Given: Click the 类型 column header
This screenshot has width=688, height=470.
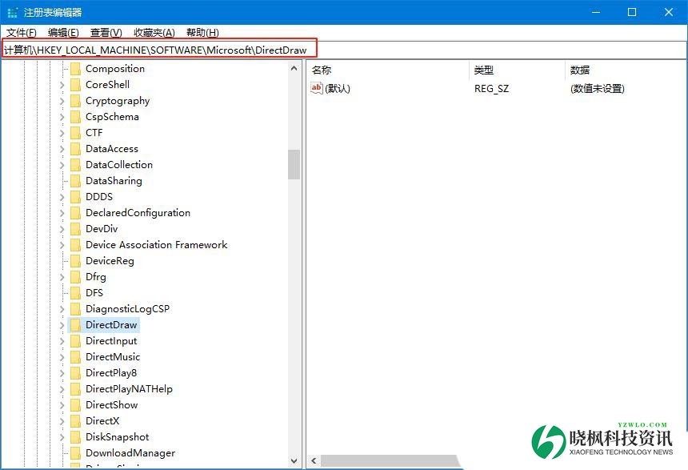Looking at the screenshot, I should click(484, 70).
